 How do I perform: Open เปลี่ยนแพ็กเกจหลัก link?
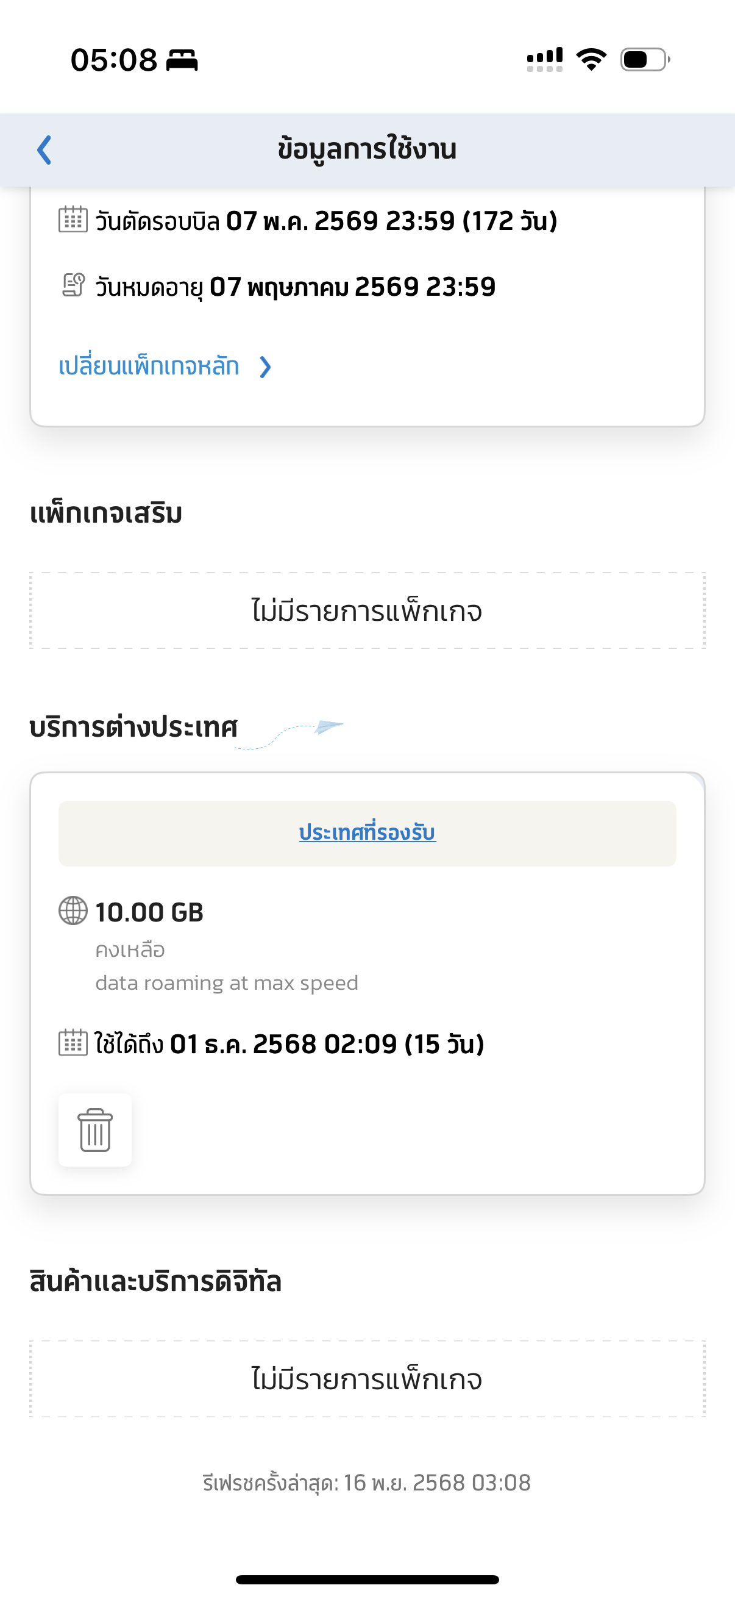(149, 367)
